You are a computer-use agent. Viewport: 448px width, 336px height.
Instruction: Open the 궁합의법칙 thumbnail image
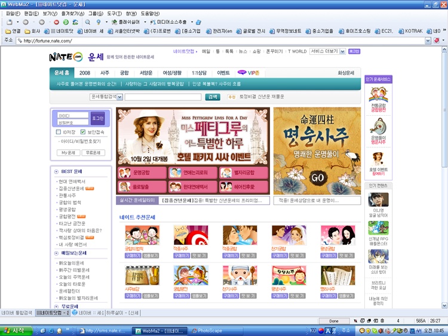142,235
